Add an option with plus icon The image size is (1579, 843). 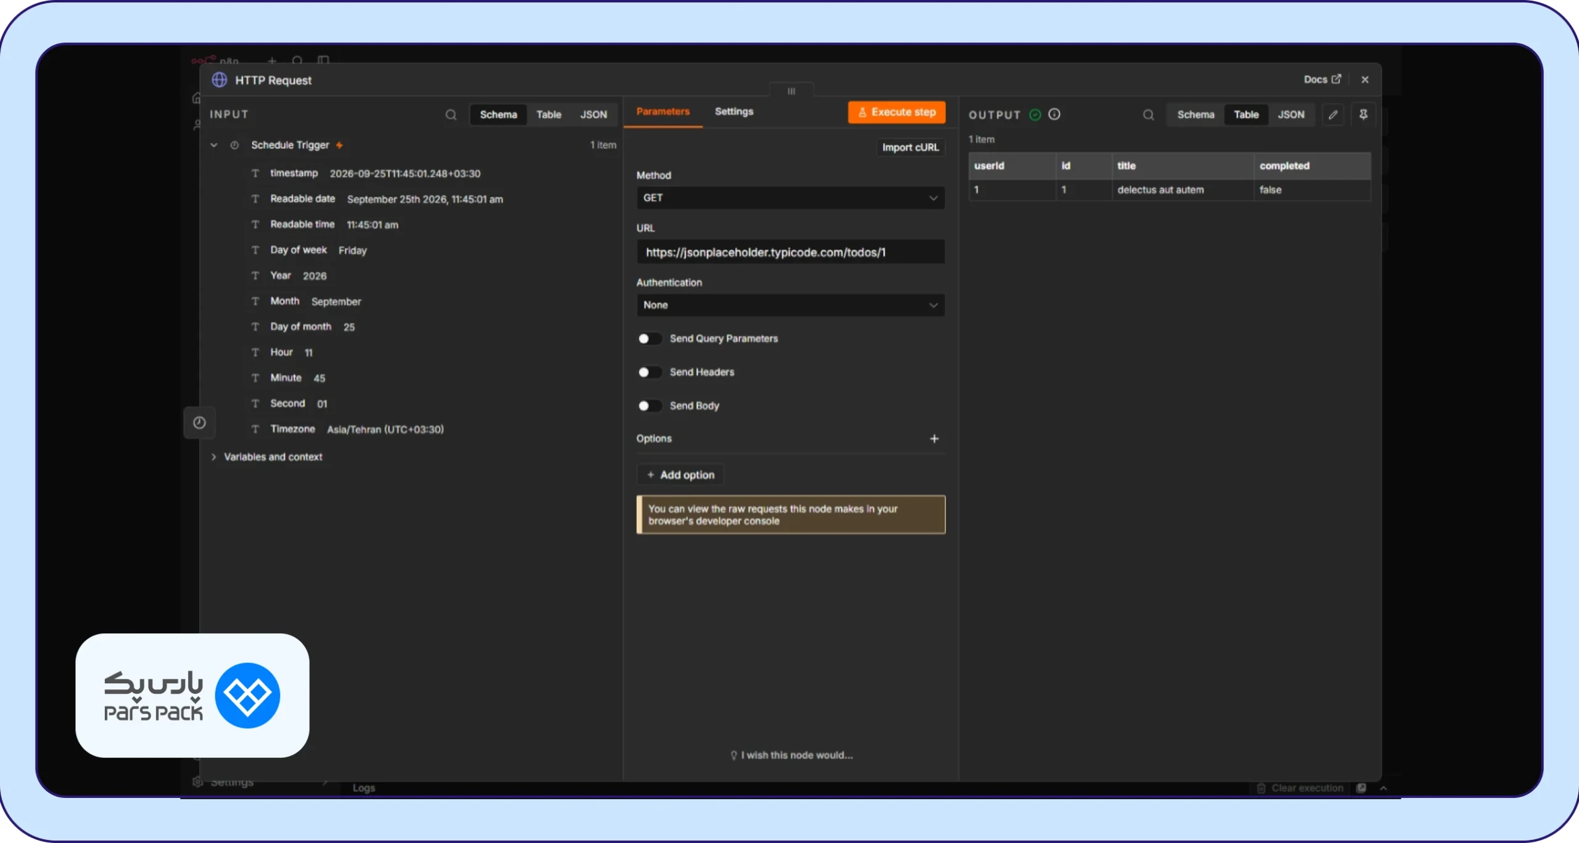[934, 438]
